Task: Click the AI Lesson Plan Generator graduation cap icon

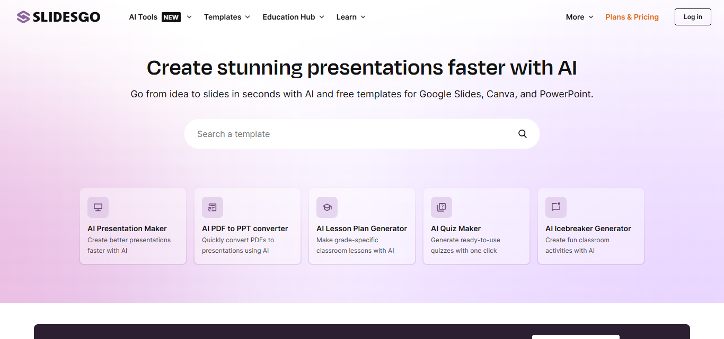Action: 327,207
